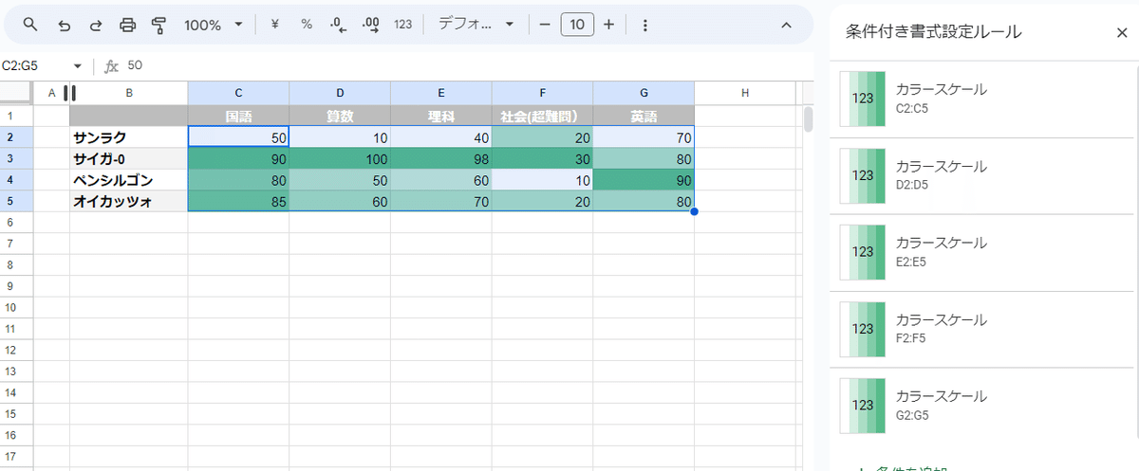This screenshot has height=471, width=1139.
Task: Open color scale rule for G2:G5
Action: [x=981, y=406]
